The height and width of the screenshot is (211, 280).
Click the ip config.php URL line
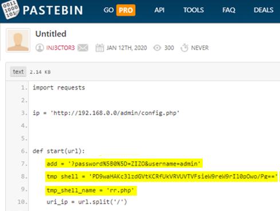pos(106,113)
